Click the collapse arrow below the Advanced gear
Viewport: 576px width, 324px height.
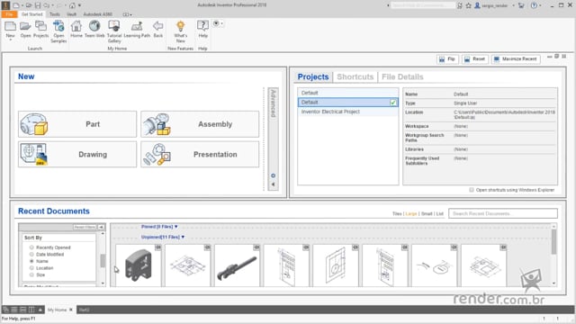click(273, 184)
